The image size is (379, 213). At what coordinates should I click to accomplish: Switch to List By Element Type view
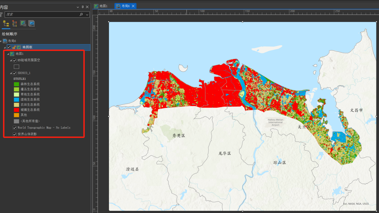15,23
